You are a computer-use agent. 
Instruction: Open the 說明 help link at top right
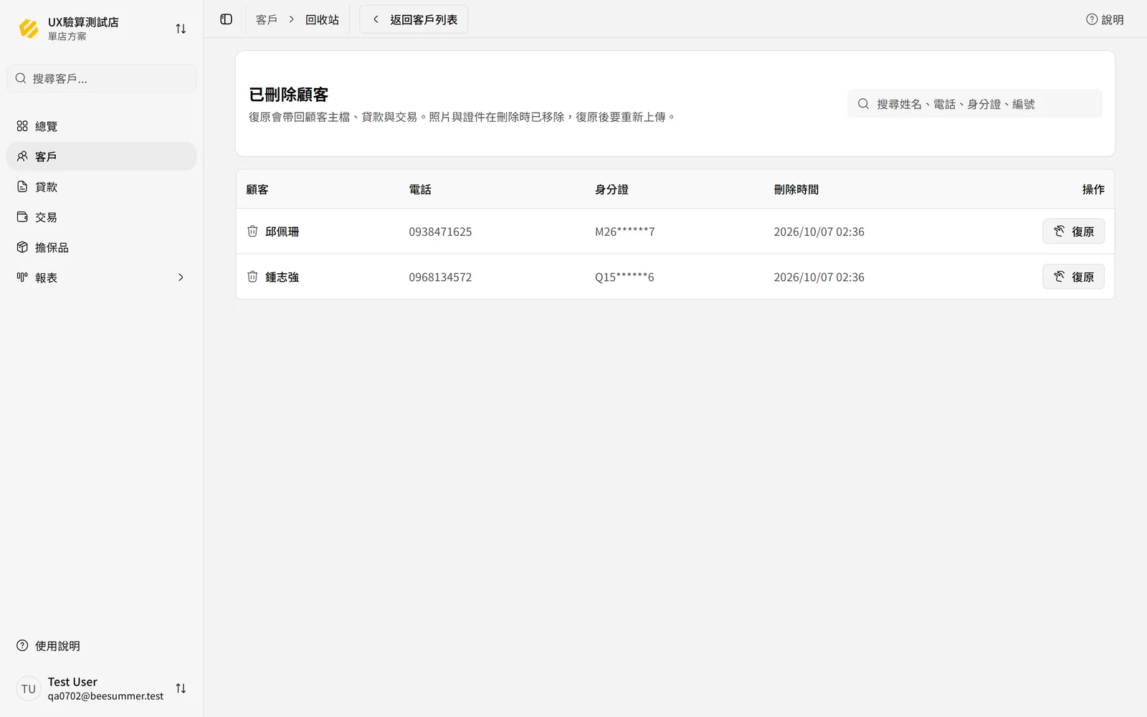1105,19
